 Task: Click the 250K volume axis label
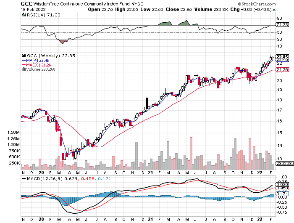15,163
